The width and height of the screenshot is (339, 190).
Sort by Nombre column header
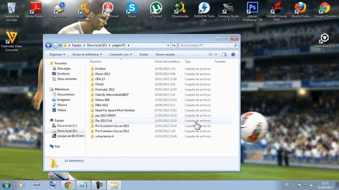click(95, 62)
